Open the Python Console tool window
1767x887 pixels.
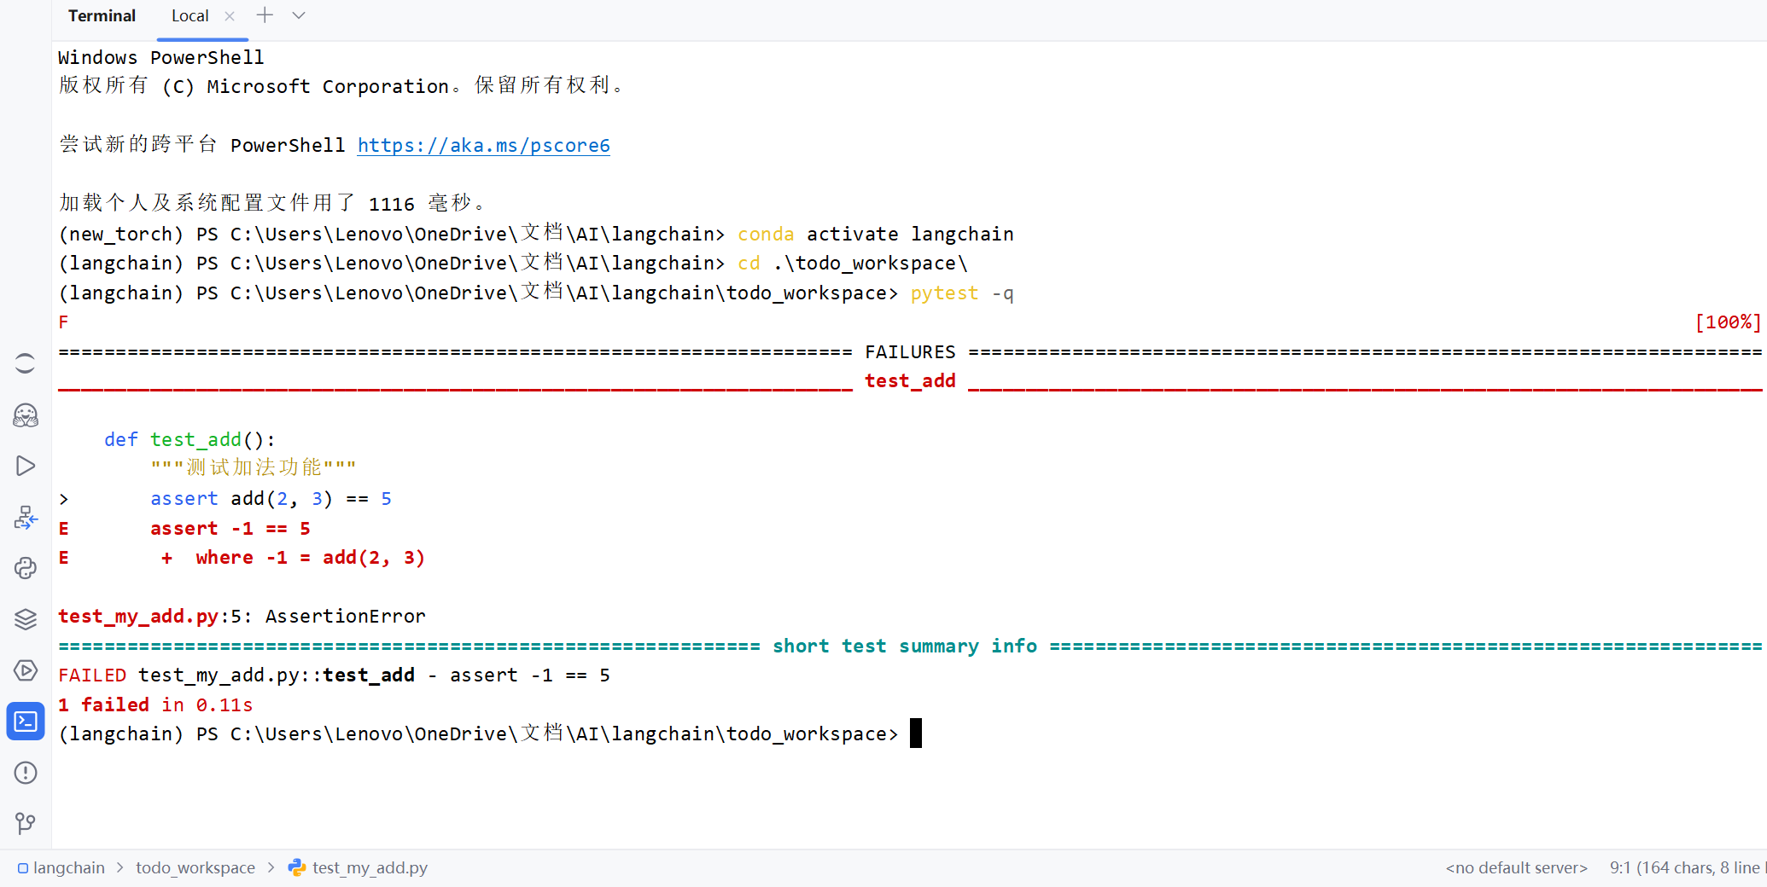point(26,568)
